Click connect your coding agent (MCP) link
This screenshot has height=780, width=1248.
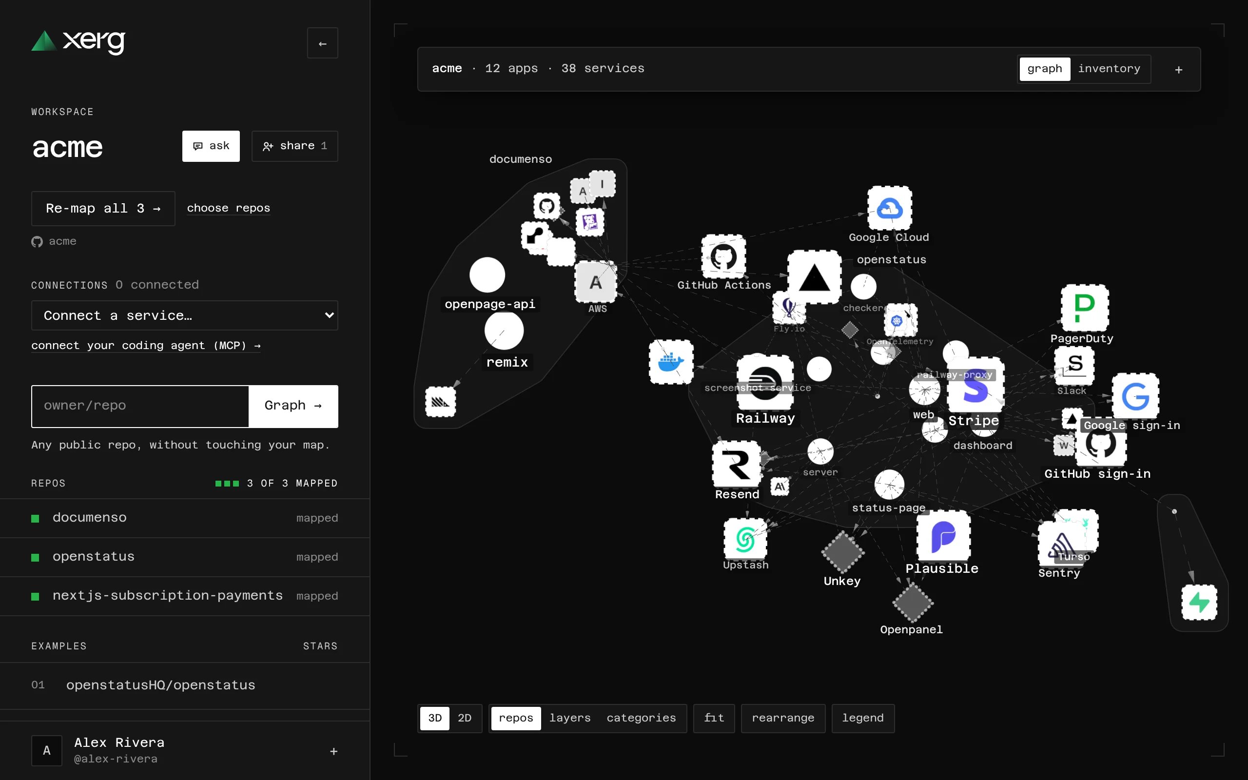click(x=146, y=346)
